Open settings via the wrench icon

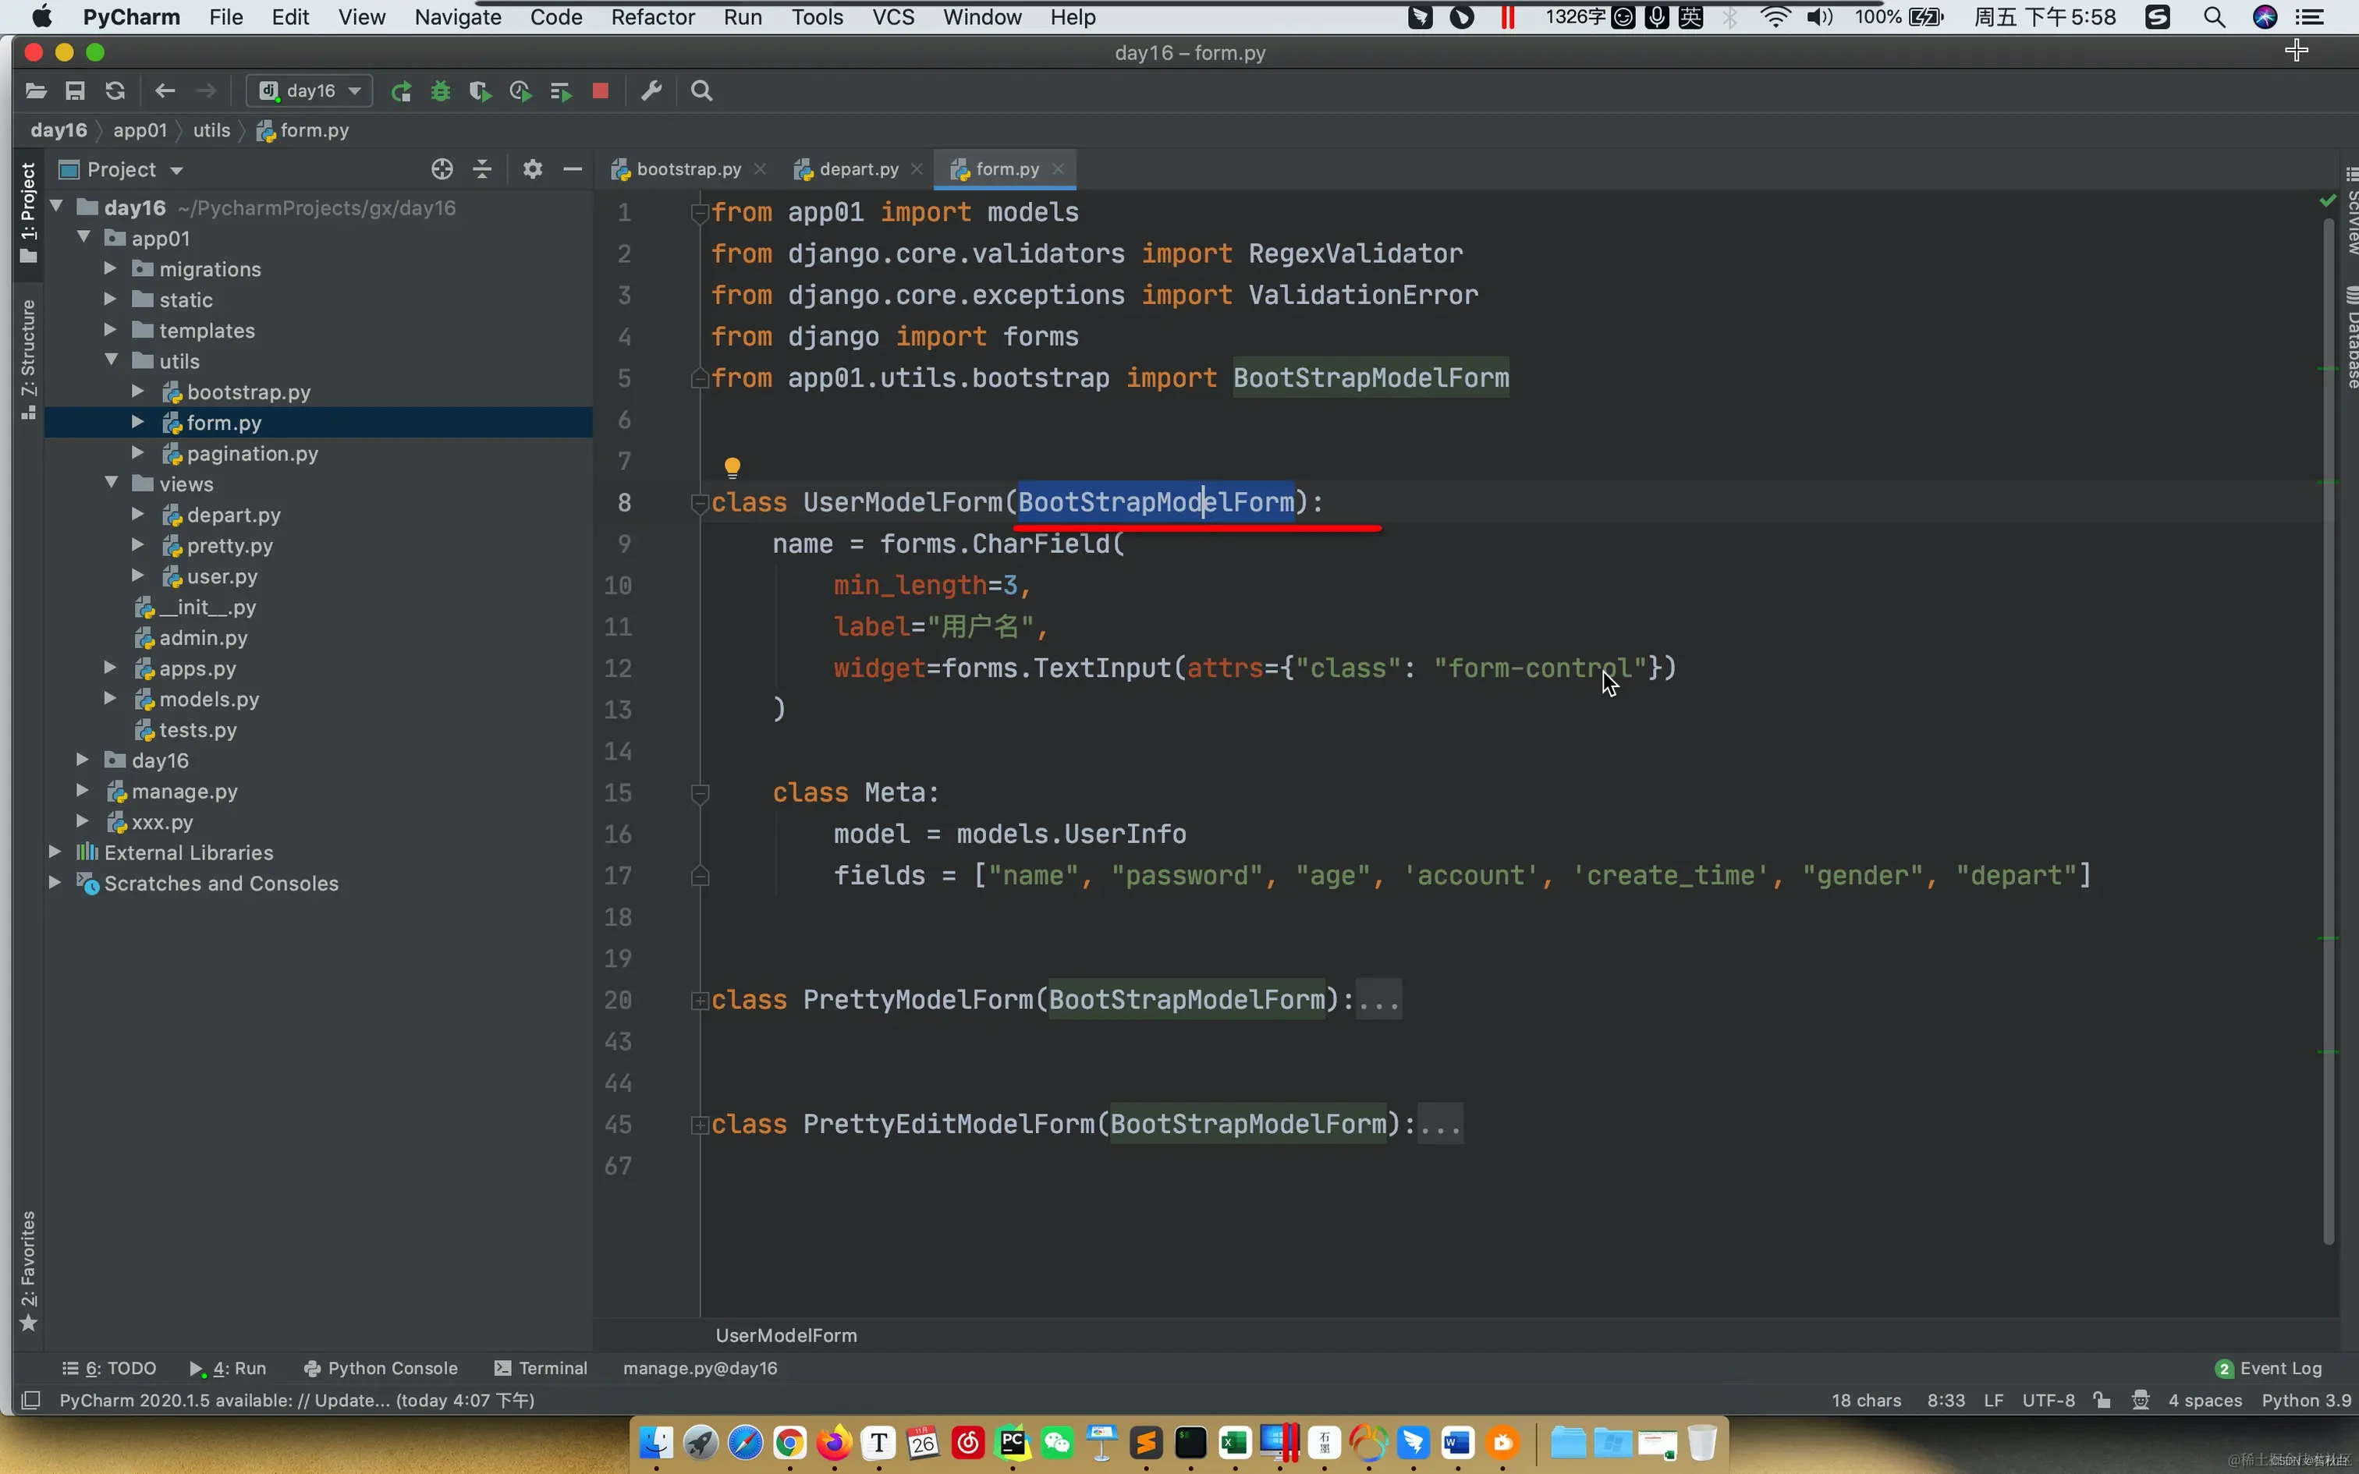pyautogui.click(x=651, y=92)
